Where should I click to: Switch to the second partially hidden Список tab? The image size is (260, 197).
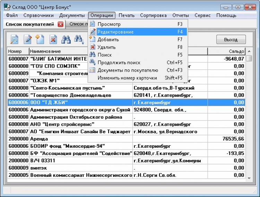point(77,24)
